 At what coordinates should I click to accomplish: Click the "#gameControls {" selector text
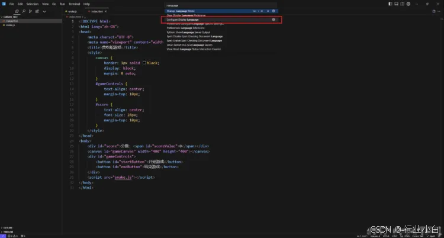[111, 83]
